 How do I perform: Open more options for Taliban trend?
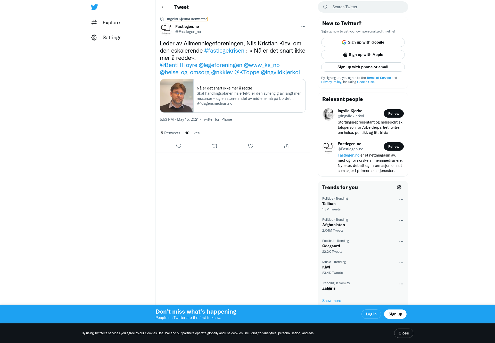tap(401, 199)
